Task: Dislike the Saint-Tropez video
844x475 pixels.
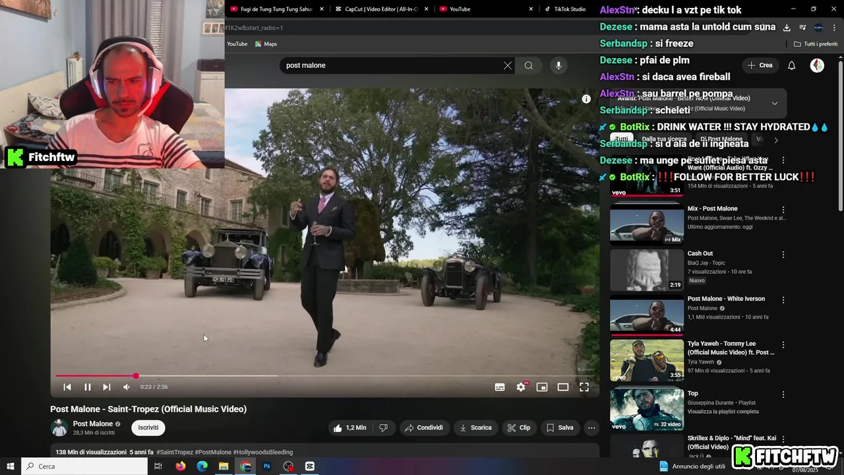Action: coord(383,427)
